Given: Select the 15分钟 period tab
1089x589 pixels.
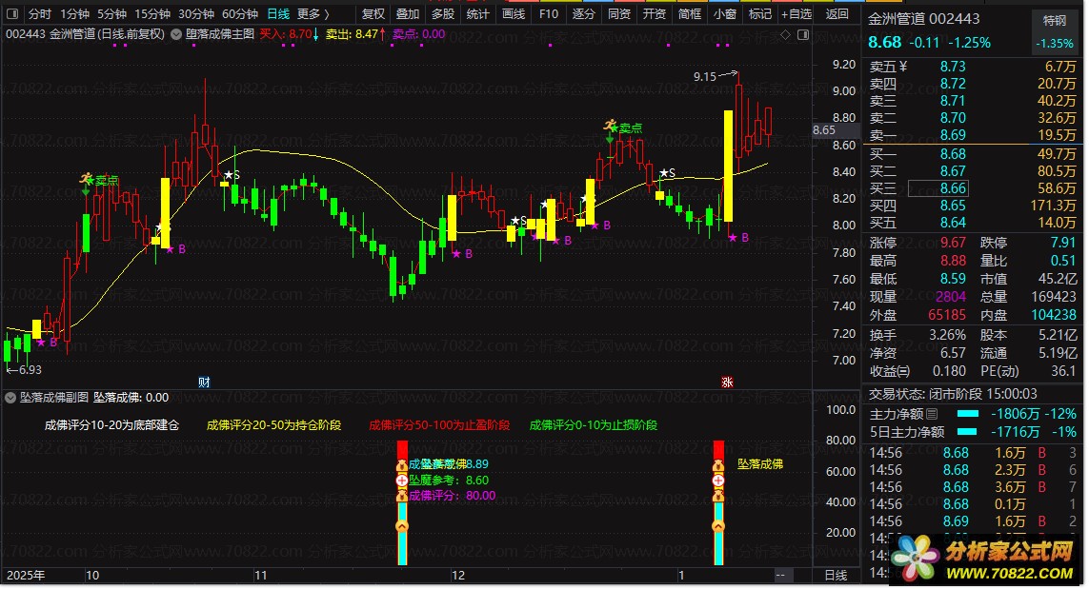Looking at the screenshot, I should tap(152, 14).
